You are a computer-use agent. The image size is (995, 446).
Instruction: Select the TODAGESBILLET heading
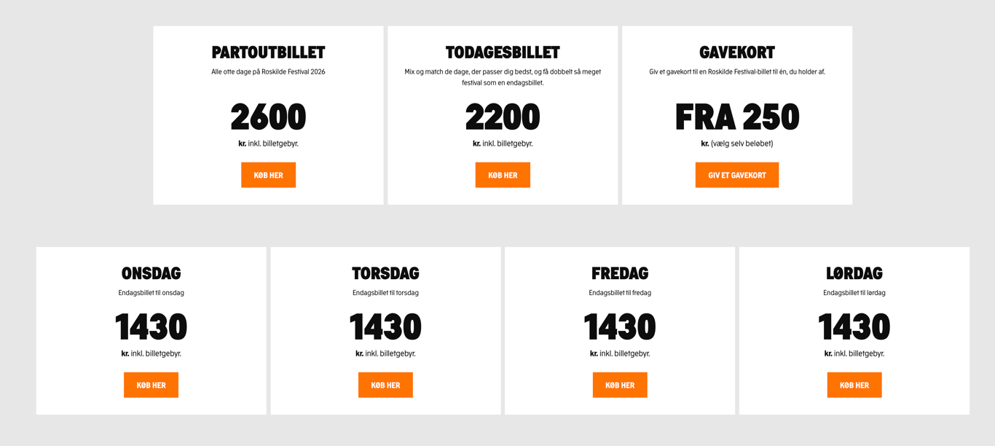coord(503,52)
